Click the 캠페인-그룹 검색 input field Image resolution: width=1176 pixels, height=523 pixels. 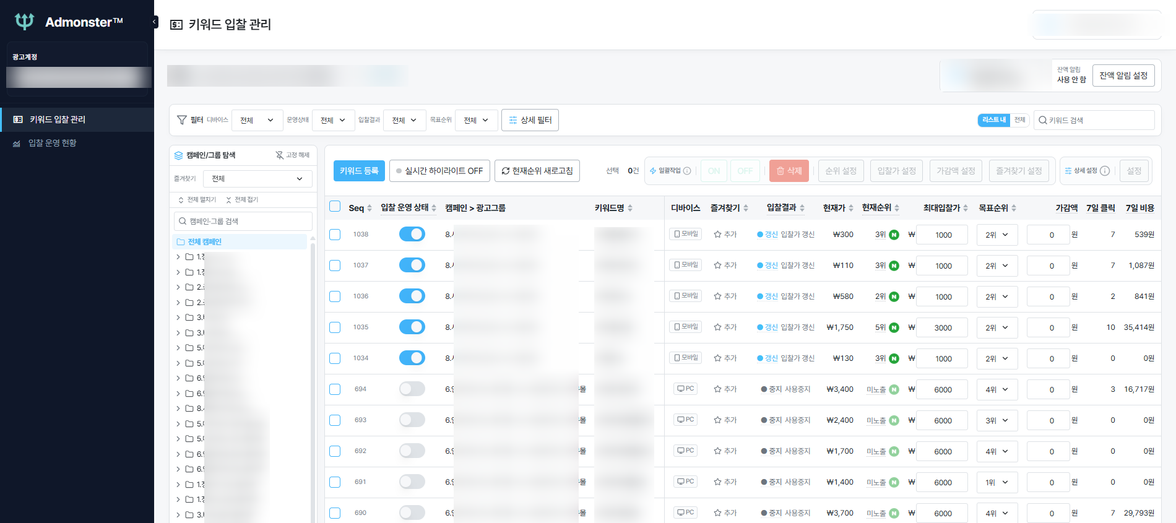[x=243, y=221]
